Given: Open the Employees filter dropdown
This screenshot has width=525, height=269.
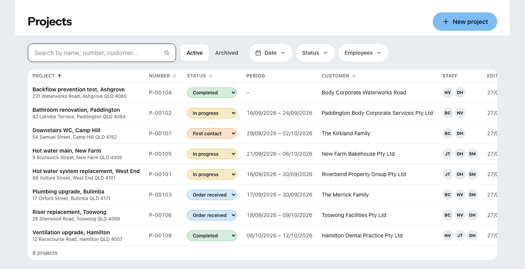Looking at the screenshot, I should pyautogui.click(x=363, y=53).
